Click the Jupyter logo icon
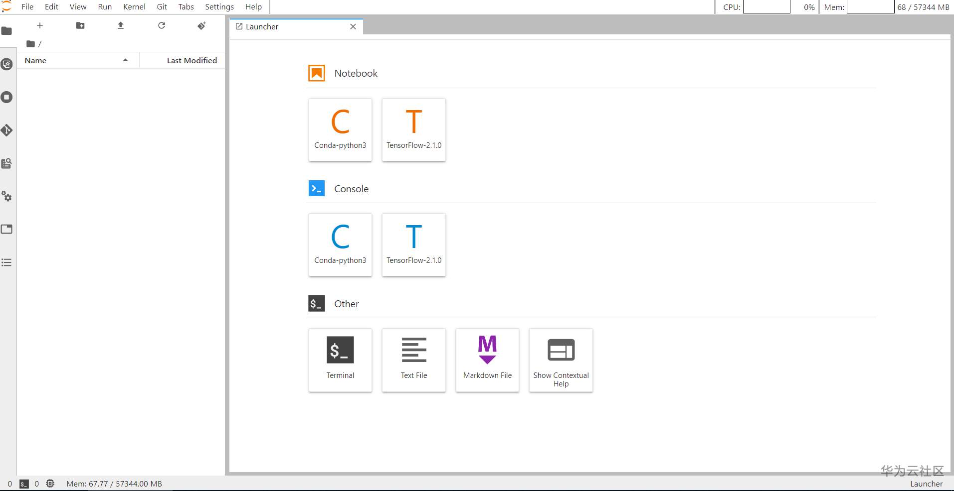954x491 pixels. pos(6,6)
